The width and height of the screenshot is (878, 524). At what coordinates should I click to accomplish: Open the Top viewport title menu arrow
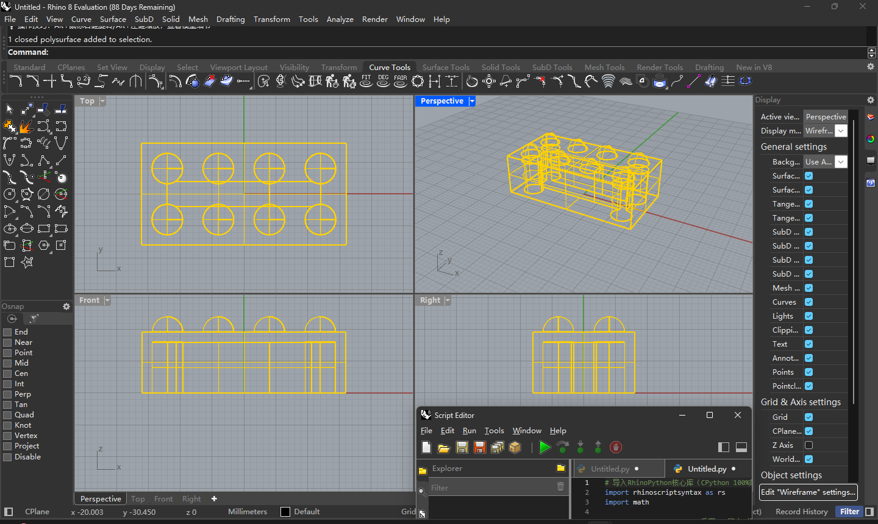[x=102, y=101]
